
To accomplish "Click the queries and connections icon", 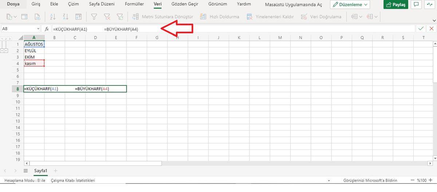I will coord(24,17).
